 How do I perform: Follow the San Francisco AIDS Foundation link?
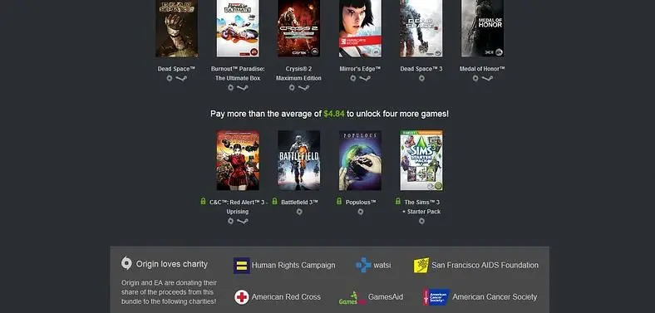485,266
